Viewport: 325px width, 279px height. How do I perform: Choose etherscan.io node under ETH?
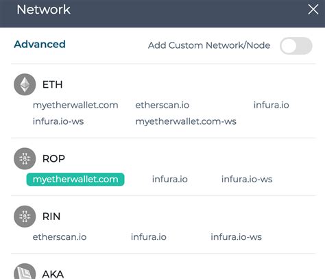(x=162, y=105)
